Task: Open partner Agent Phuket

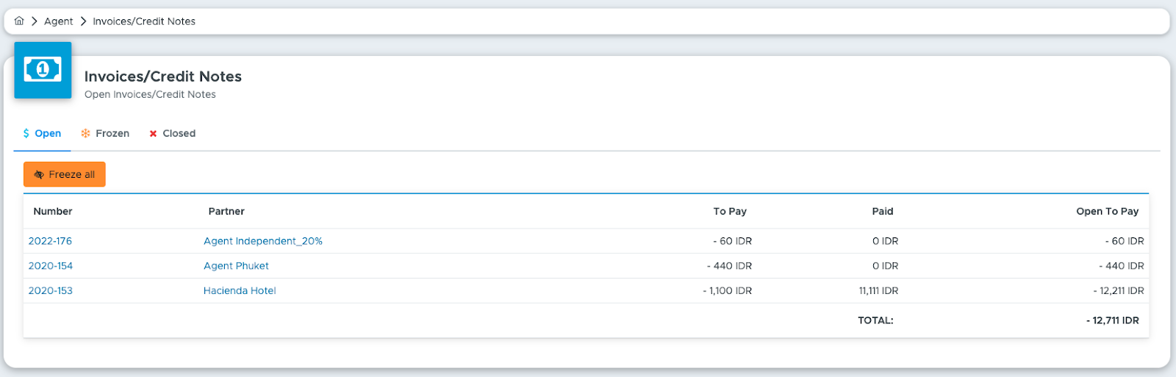Action: (x=236, y=266)
